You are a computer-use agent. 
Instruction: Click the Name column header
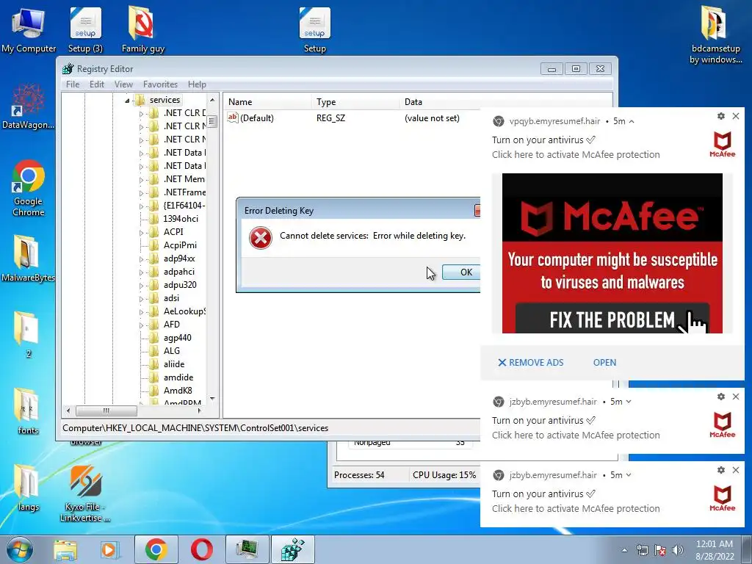click(x=267, y=101)
